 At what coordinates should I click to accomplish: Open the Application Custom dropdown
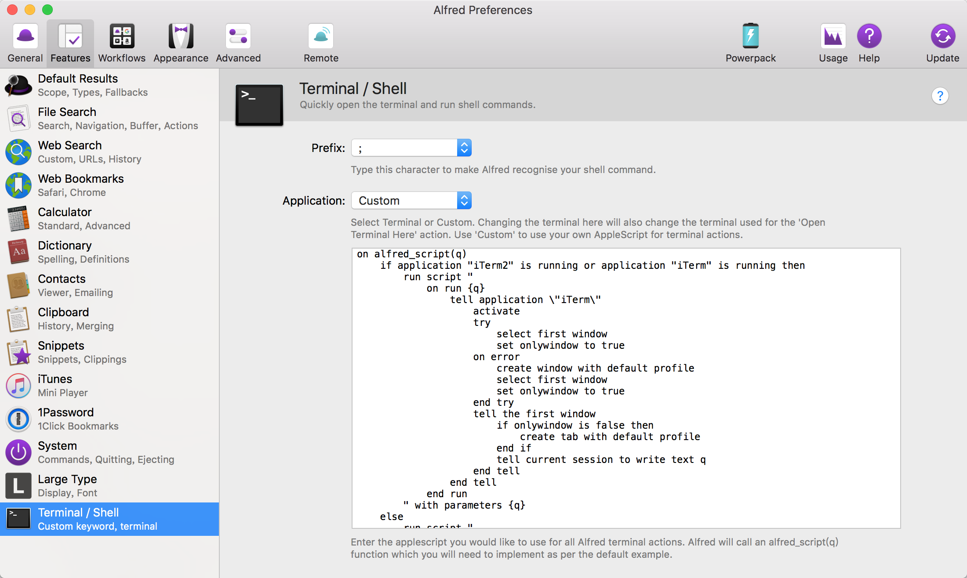(411, 201)
